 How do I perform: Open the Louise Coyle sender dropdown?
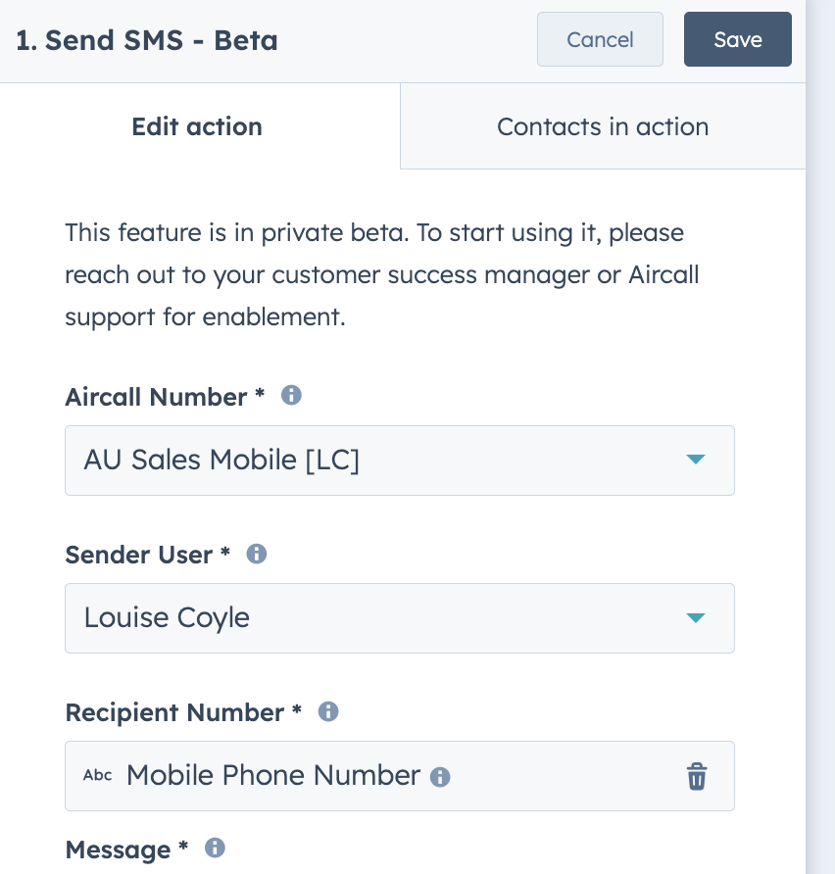coord(400,618)
